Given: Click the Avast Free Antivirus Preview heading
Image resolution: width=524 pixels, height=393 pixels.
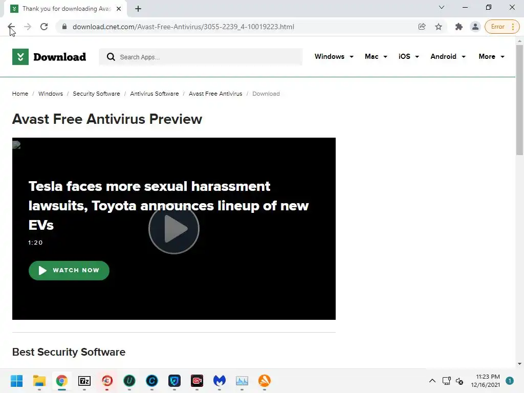Looking at the screenshot, I should click(x=107, y=119).
